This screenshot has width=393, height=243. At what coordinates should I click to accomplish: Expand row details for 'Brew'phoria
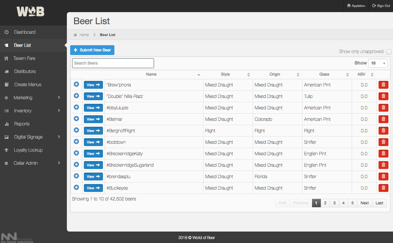tap(76, 84)
